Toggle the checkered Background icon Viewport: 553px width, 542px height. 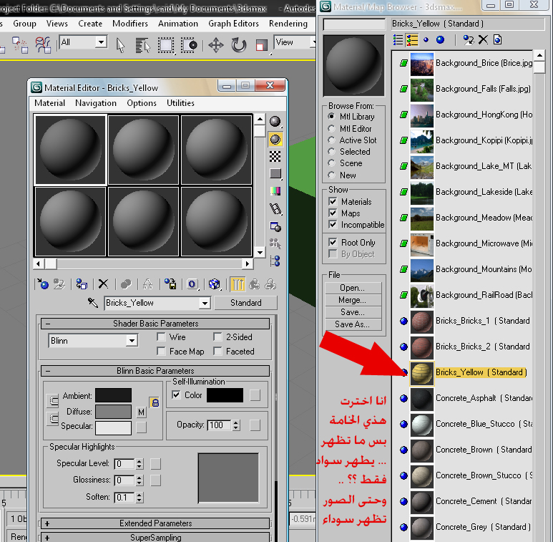[x=275, y=156]
